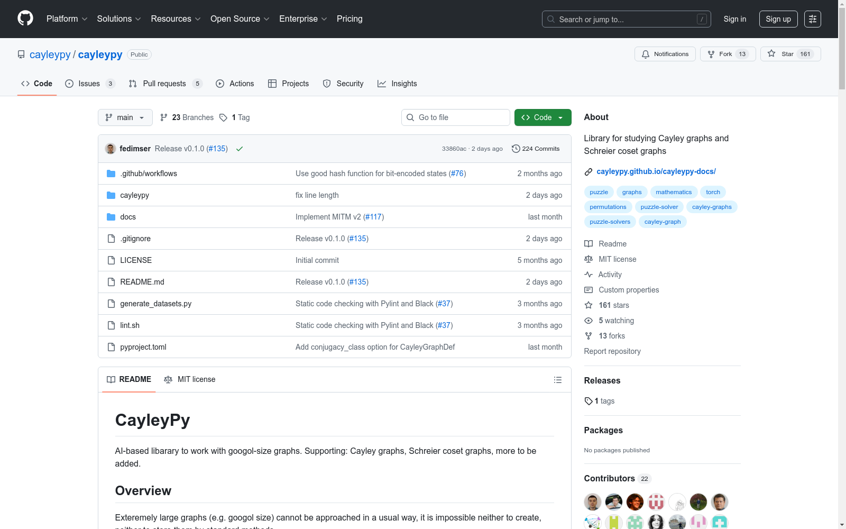This screenshot has width=846, height=529.
Task: Click the stars icon in About
Action: (588, 305)
